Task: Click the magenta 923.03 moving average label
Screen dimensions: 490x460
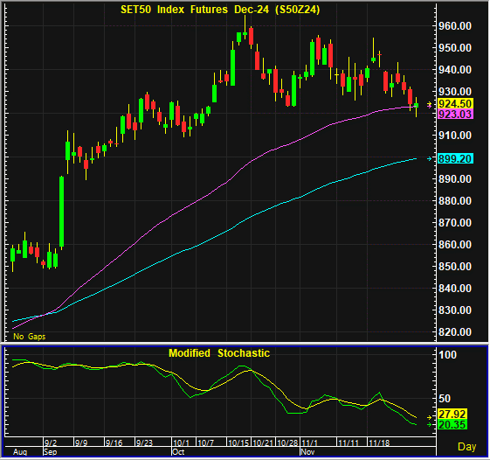Action: (x=455, y=115)
